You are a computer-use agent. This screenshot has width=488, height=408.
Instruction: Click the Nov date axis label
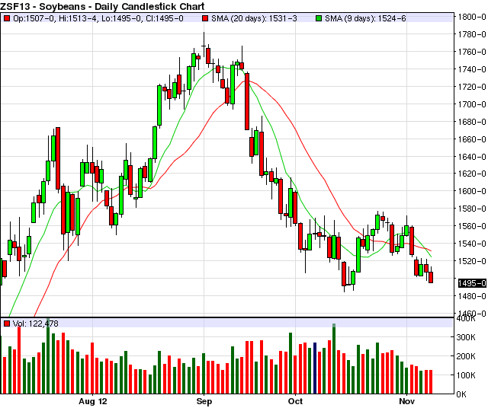406,401
